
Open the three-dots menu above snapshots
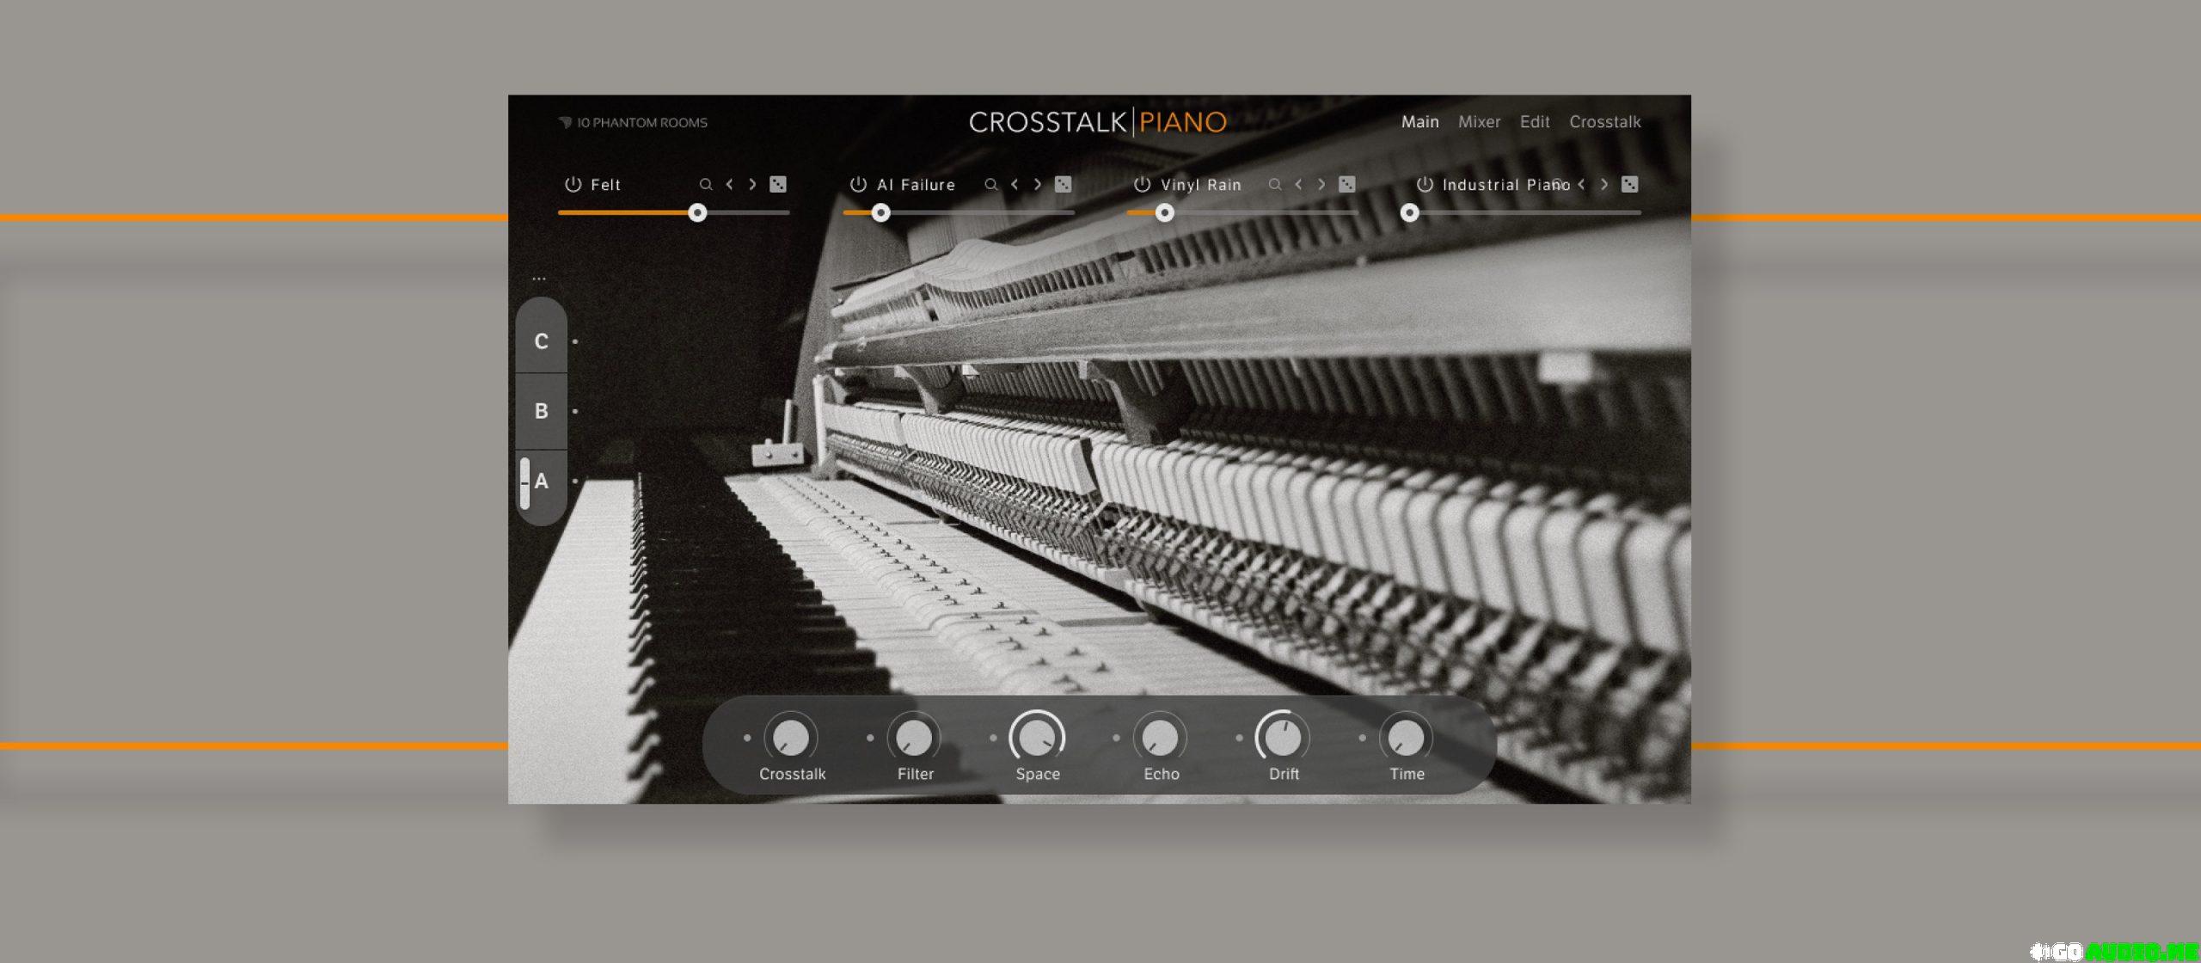(x=539, y=279)
